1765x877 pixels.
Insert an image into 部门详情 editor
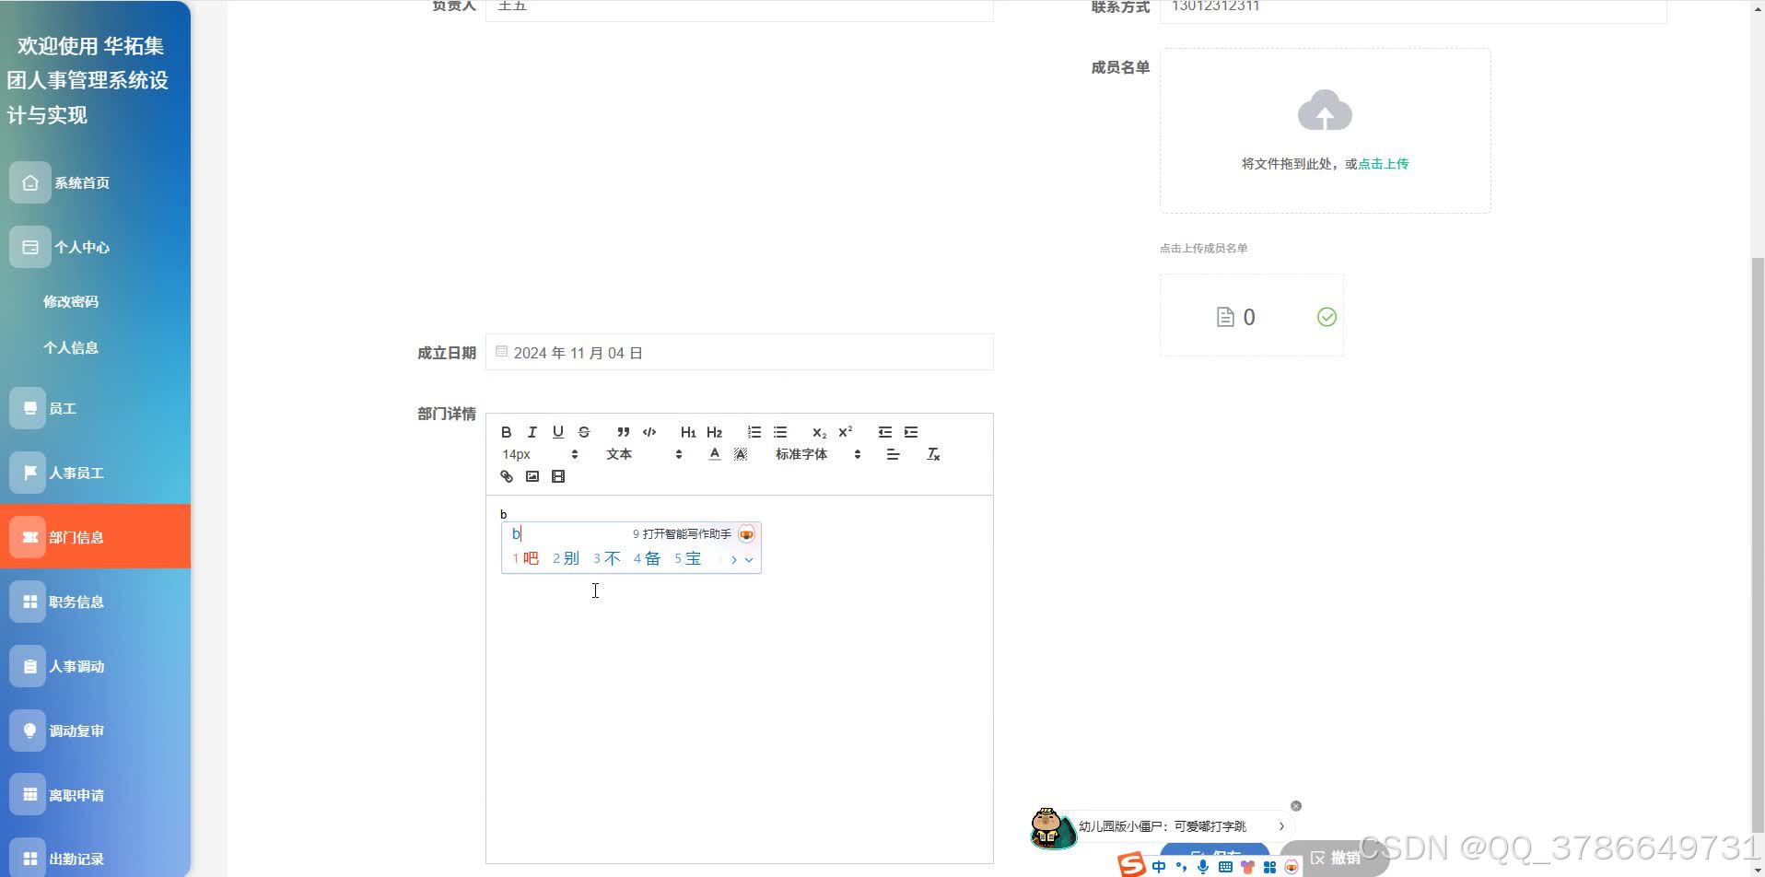click(x=532, y=476)
